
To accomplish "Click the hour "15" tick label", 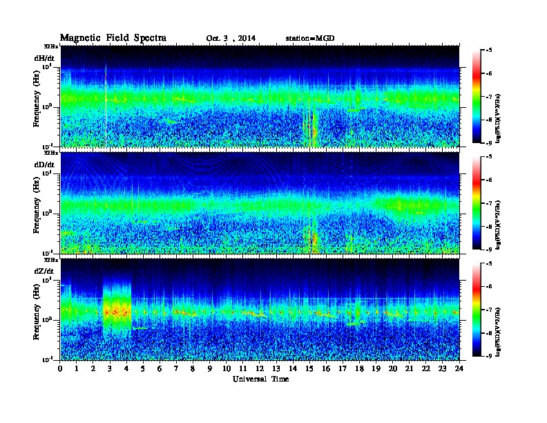I will (x=309, y=369).
